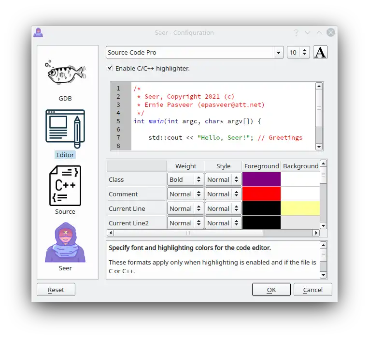Open the Seer configuration page
The width and height of the screenshot is (369, 339).
tap(65, 247)
